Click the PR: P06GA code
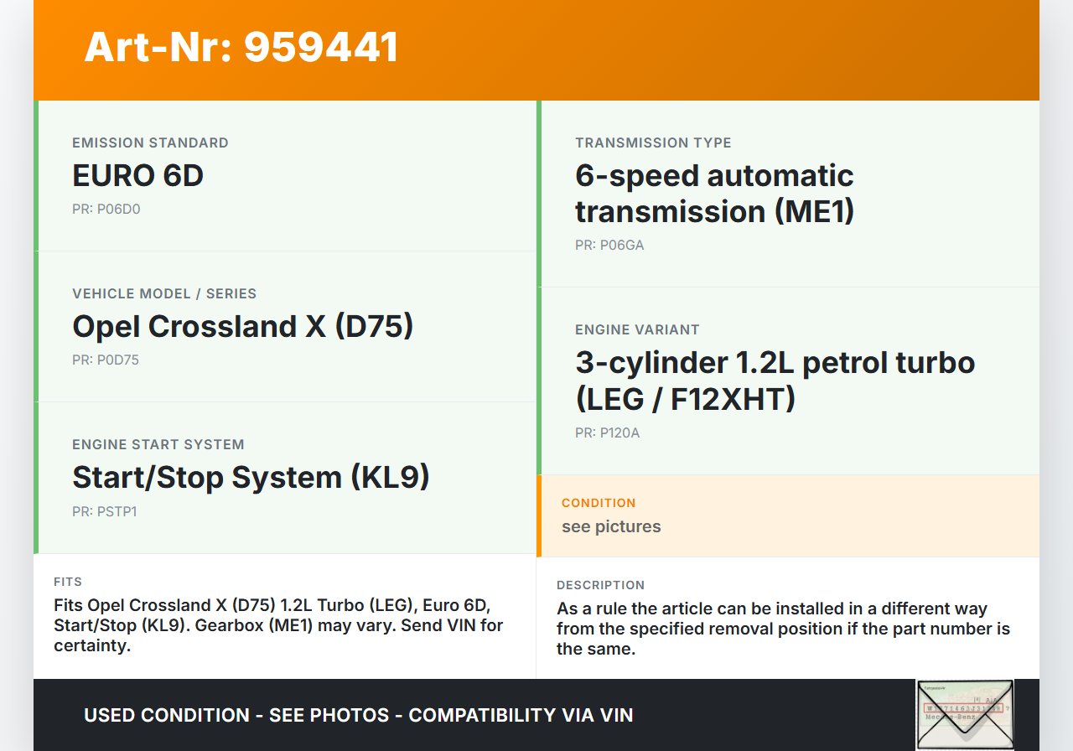Screen dimensions: 1073x751 (x=609, y=246)
